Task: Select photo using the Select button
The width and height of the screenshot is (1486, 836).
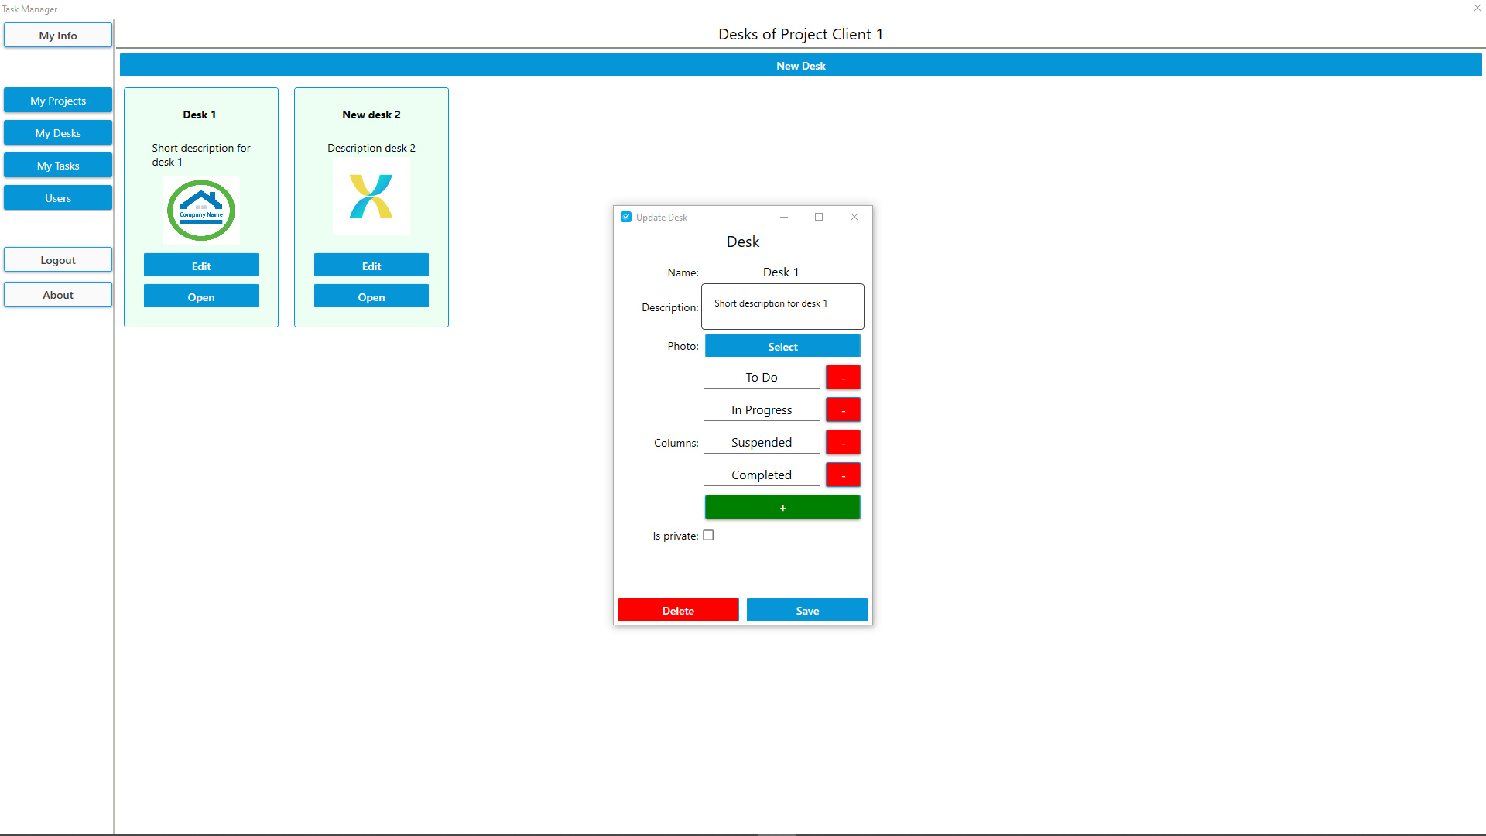Action: (x=782, y=346)
